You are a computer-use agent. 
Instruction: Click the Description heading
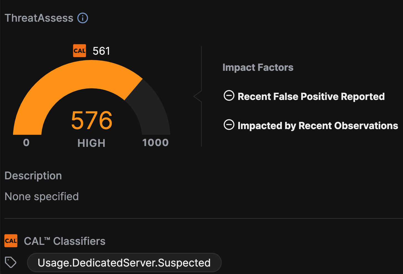coord(33,176)
